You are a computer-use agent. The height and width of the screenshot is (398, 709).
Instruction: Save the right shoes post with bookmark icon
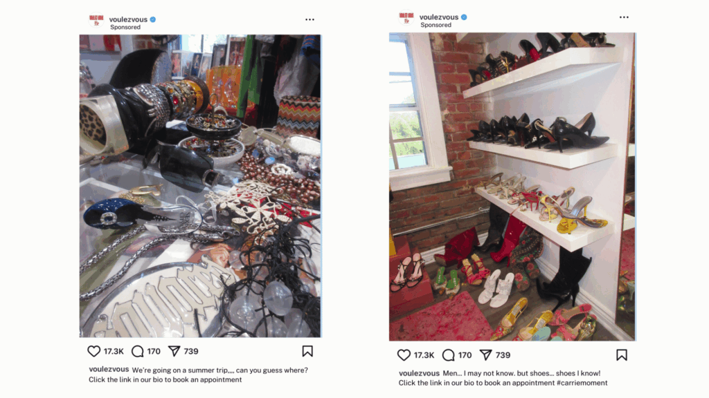coord(622,355)
